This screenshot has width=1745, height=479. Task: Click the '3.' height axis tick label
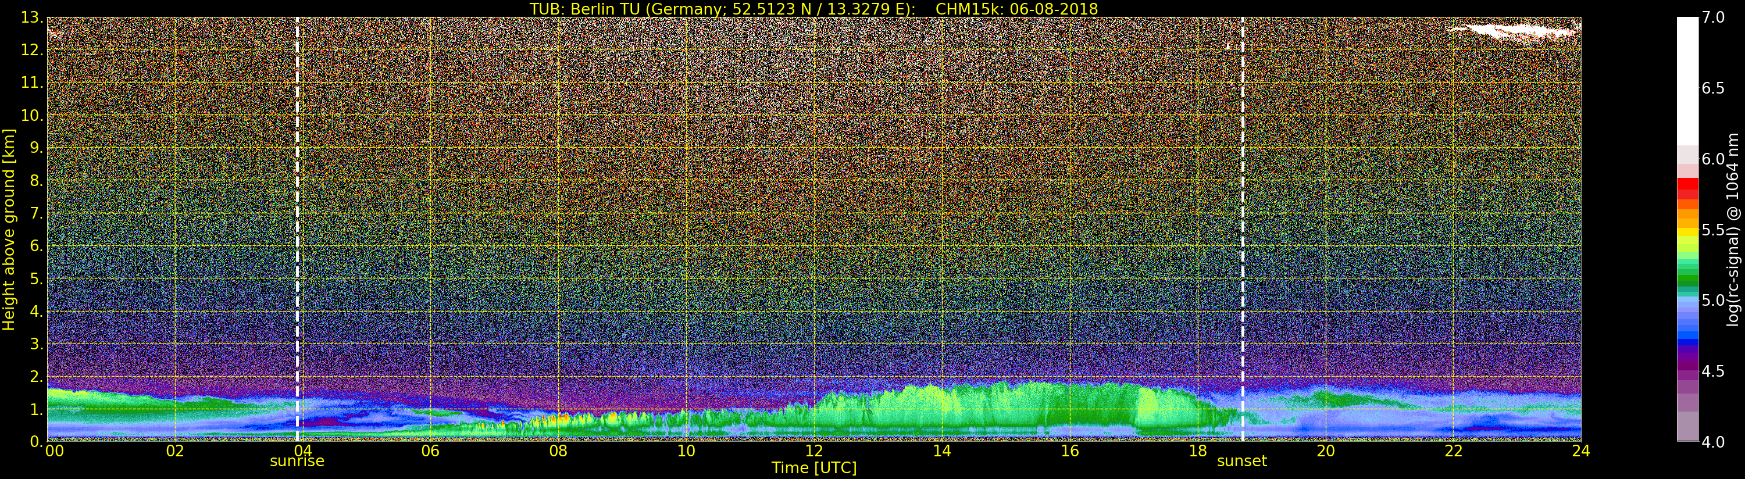point(37,344)
